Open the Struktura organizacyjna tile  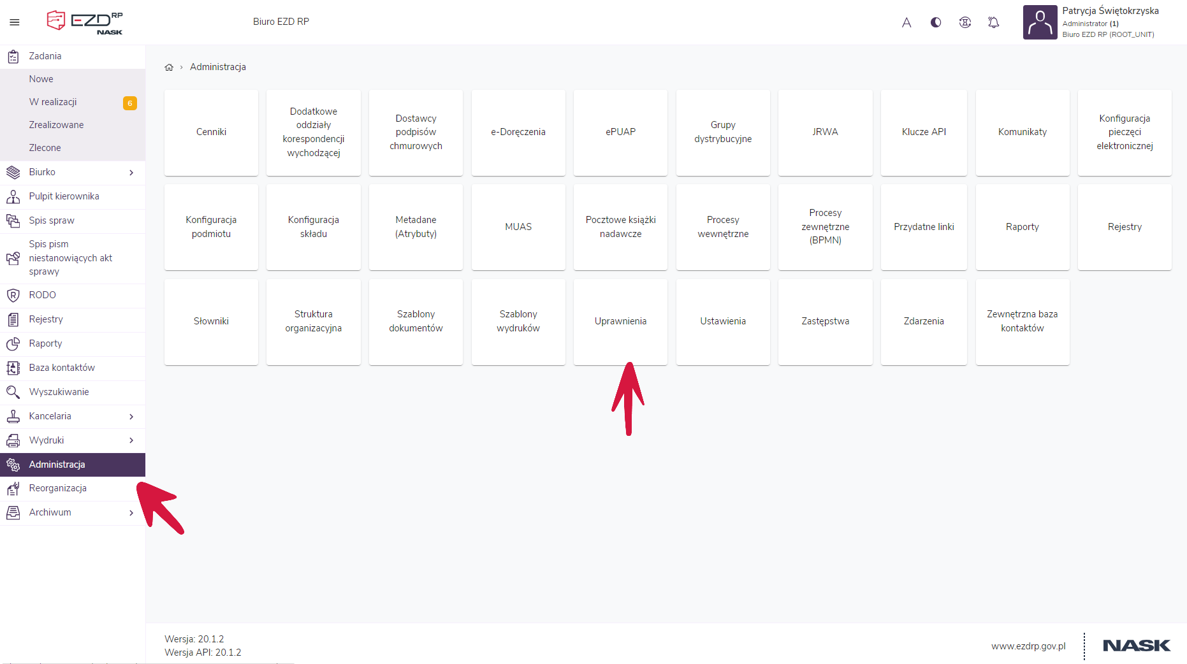click(313, 321)
